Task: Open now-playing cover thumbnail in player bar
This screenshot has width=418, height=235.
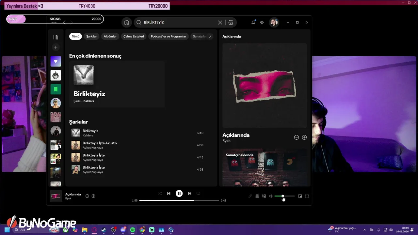Action: pyautogui.click(x=56, y=196)
